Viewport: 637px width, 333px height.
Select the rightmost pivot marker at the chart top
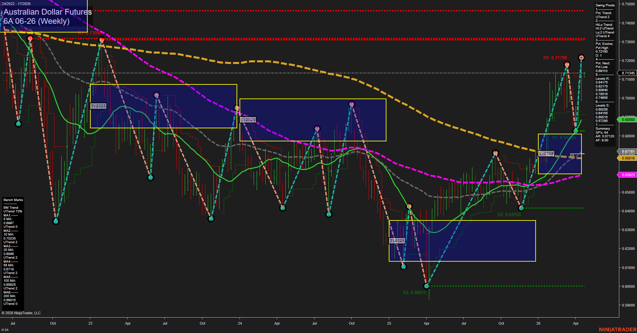tap(581, 58)
